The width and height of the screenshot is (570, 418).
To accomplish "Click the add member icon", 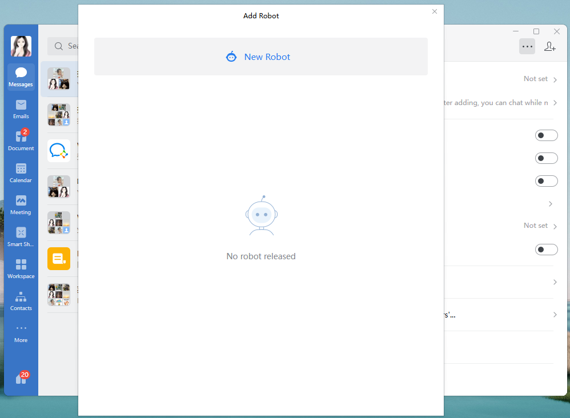I will click(549, 46).
